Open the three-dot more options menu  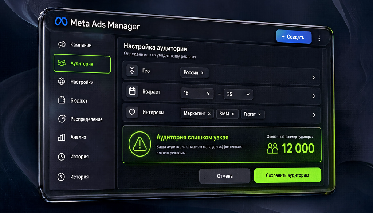[x=319, y=38]
